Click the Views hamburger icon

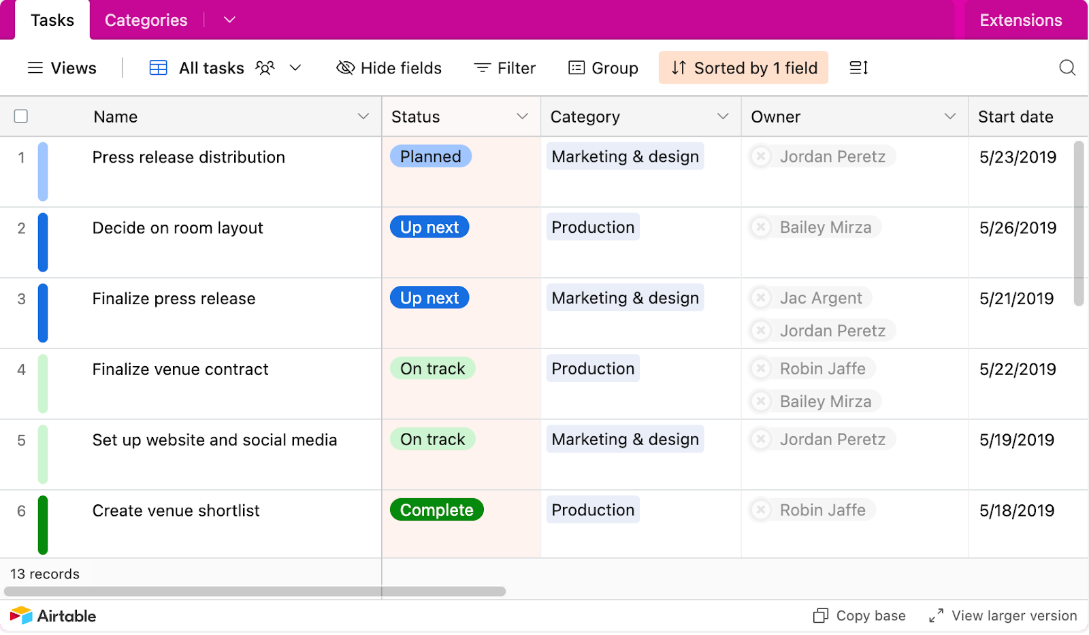35,68
